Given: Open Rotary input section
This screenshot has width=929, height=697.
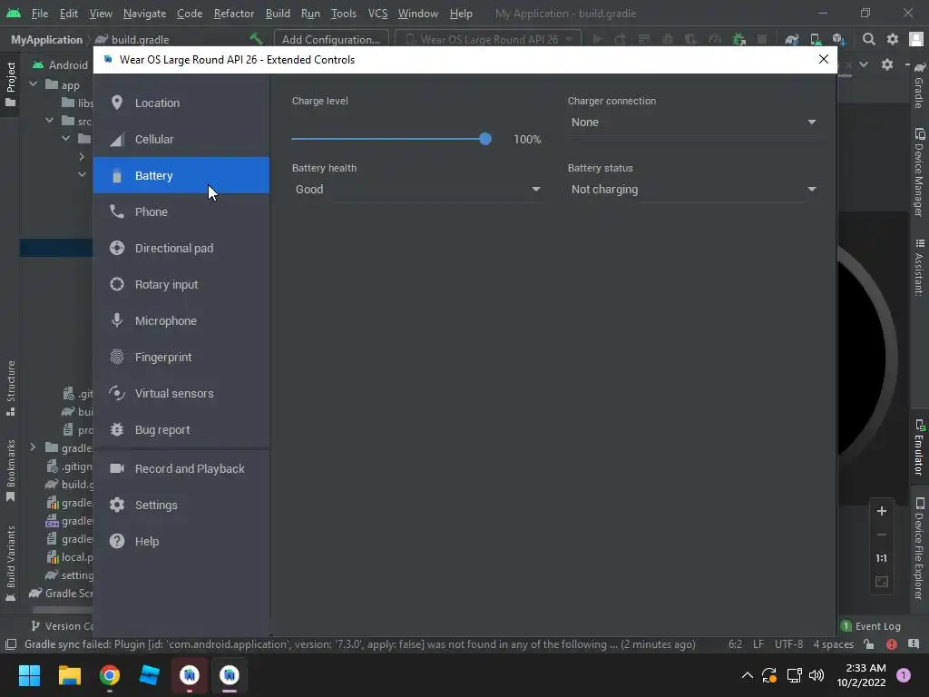Looking at the screenshot, I should click(181, 284).
